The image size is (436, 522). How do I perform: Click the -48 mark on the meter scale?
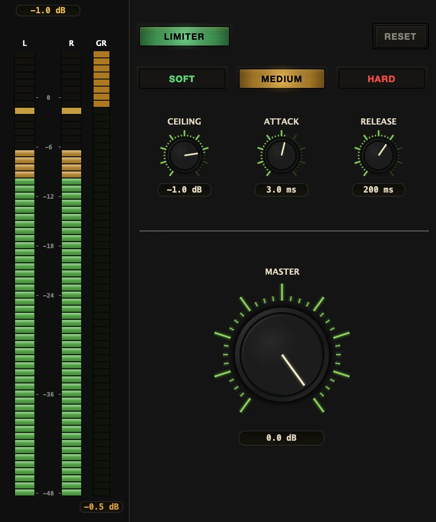pyautogui.click(x=48, y=493)
